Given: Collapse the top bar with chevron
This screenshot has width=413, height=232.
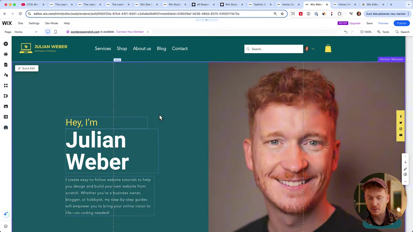Looking at the screenshot, I should coord(206,20).
